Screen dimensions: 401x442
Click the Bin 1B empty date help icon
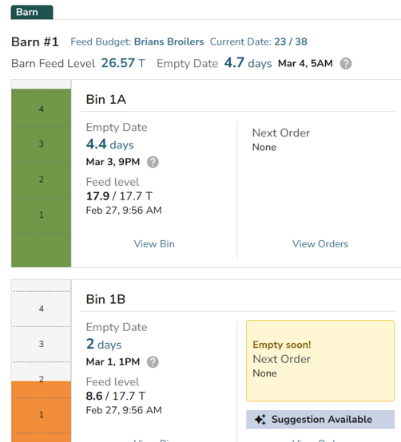click(153, 362)
